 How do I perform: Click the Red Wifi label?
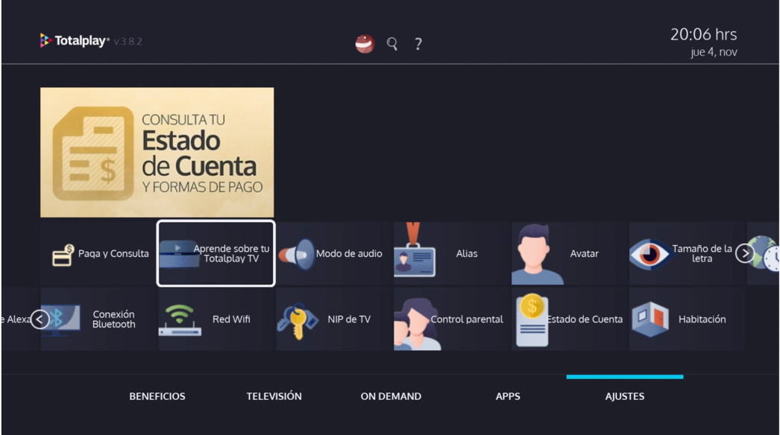click(x=231, y=319)
